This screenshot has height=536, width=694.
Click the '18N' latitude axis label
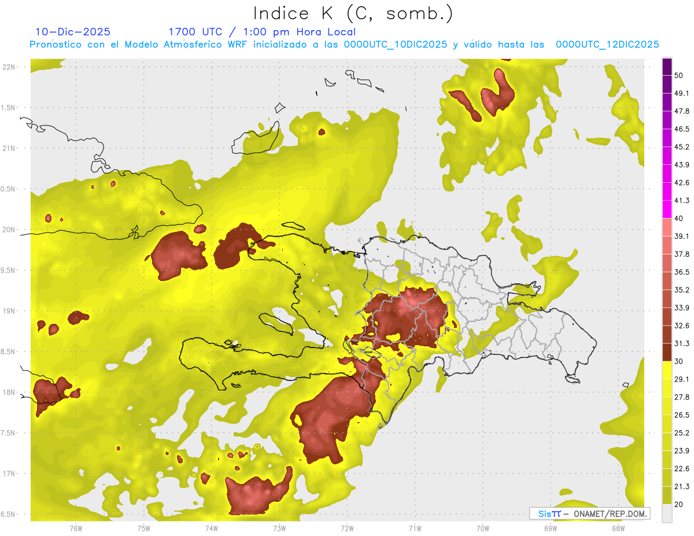coord(9,392)
